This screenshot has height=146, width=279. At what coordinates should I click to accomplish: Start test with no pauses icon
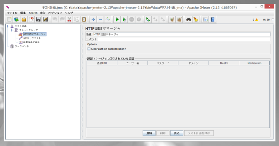tap(124, 19)
